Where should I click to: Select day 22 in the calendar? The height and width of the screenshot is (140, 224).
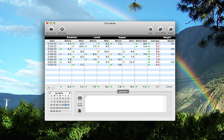(x=54, y=108)
